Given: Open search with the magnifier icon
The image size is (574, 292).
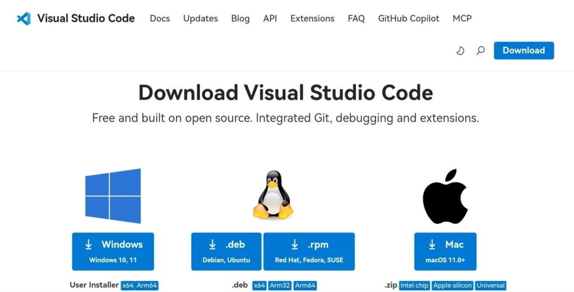Looking at the screenshot, I should (x=480, y=50).
